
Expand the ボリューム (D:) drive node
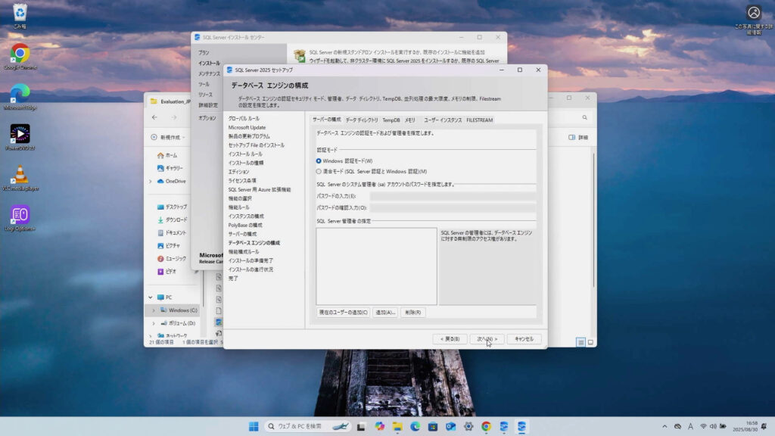(154, 323)
